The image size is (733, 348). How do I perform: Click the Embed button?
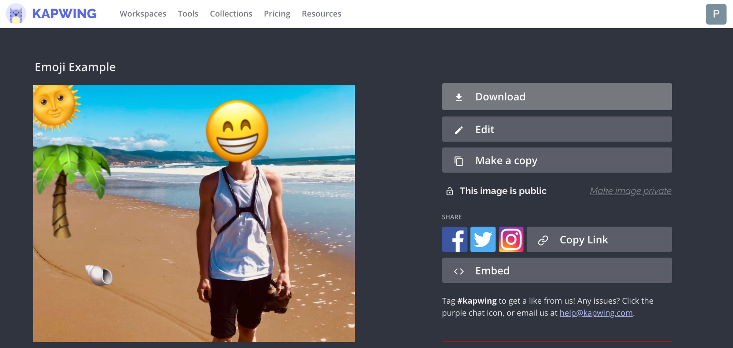click(x=557, y=271)
